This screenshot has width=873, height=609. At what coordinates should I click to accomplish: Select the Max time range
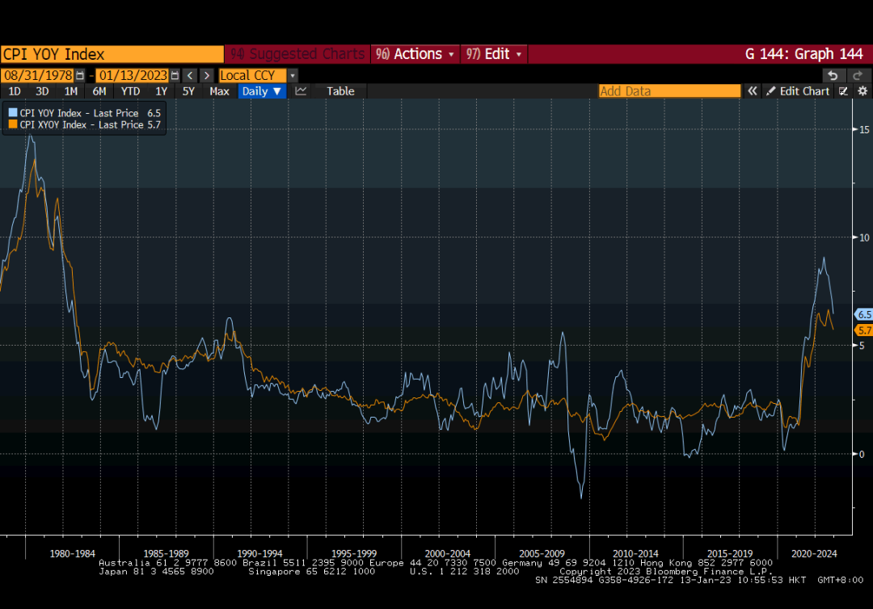219,91
